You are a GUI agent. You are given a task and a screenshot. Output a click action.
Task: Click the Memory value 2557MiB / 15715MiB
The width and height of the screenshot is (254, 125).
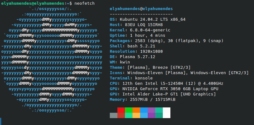pyautogui.click(x=153, y=100)
